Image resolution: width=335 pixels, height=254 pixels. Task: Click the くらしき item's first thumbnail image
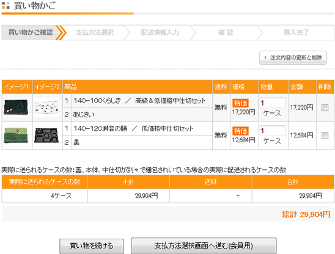click(x=16, y=107)
